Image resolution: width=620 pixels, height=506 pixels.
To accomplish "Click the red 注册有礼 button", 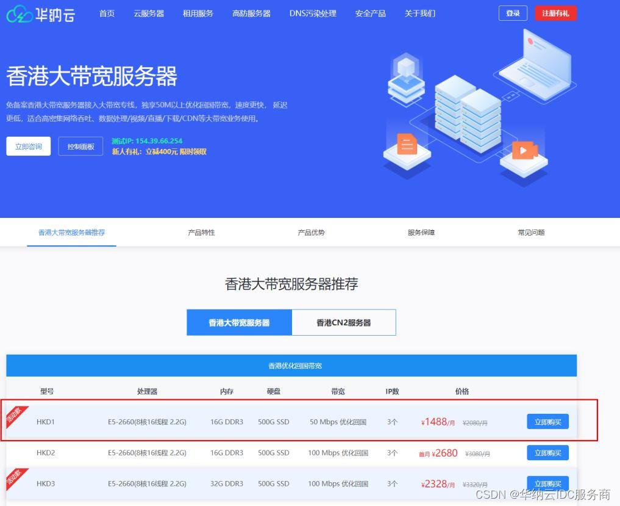I will [555, 13].
